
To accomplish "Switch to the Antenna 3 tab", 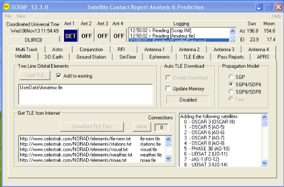I will coord(224,49).
